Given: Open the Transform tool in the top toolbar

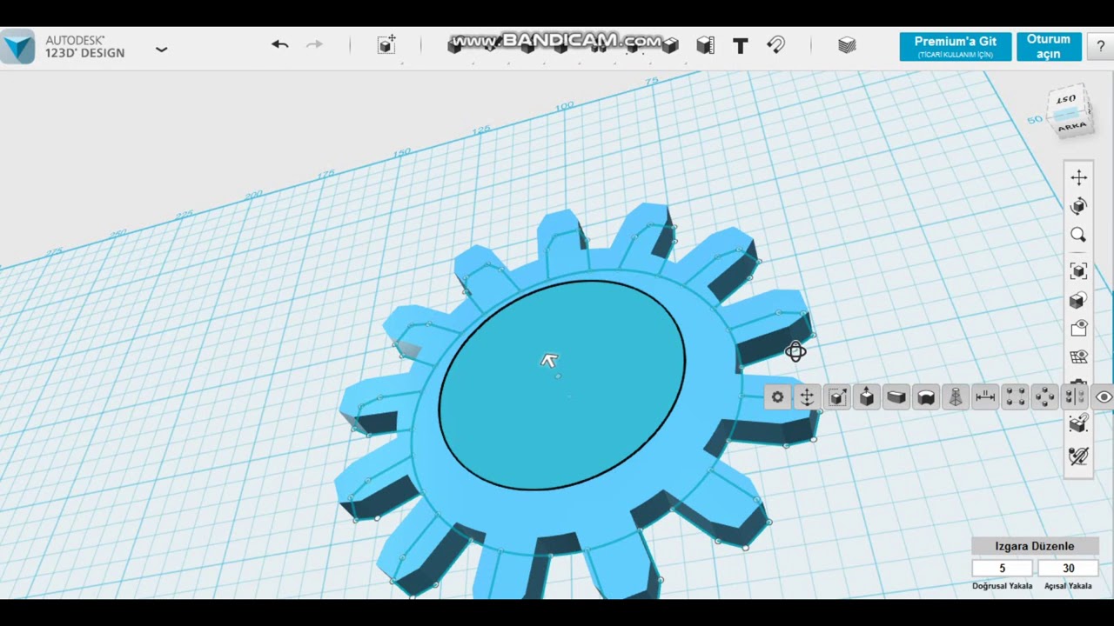Looking at the screenshot, I should pyautogui.click(x=386, y=45).
